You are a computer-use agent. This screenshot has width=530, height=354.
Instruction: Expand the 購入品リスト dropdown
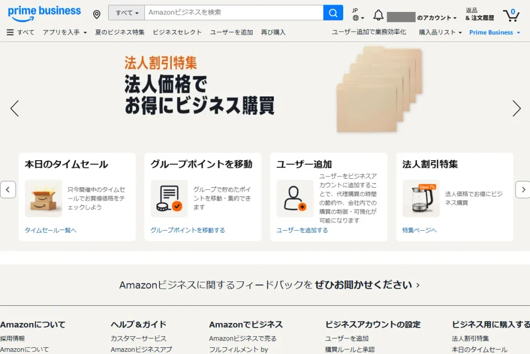[x=440, y=32]
